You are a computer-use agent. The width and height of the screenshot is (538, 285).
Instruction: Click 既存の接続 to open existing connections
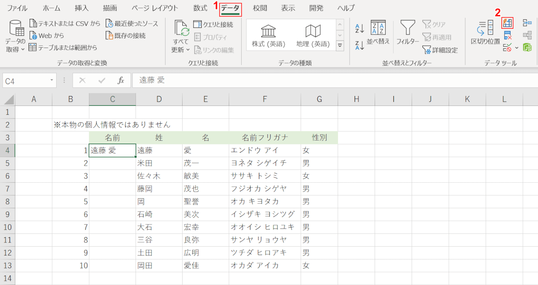coord(125,35)
